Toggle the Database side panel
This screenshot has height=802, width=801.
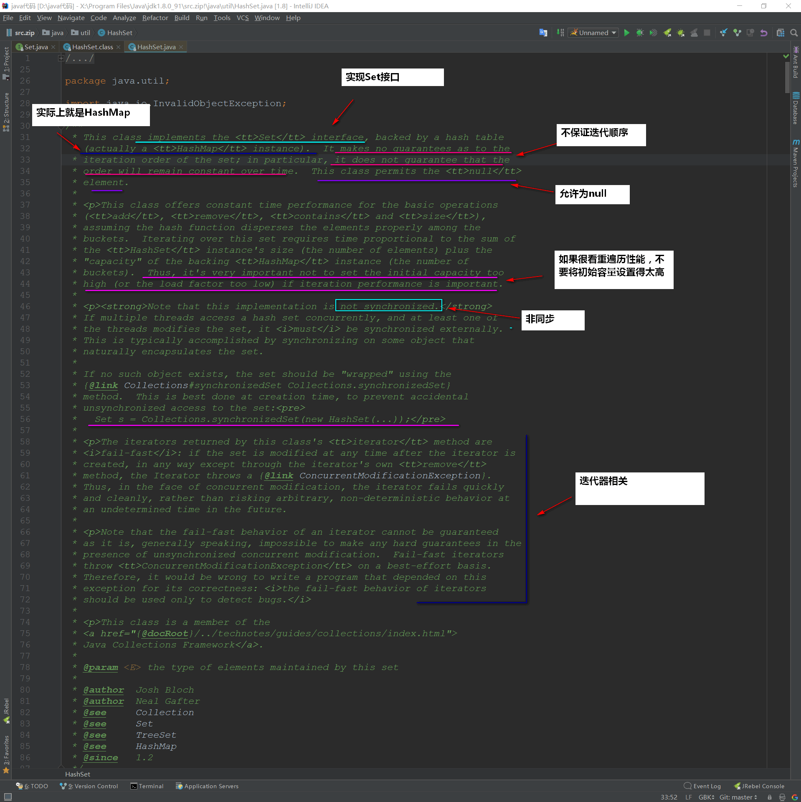[796, 109]
